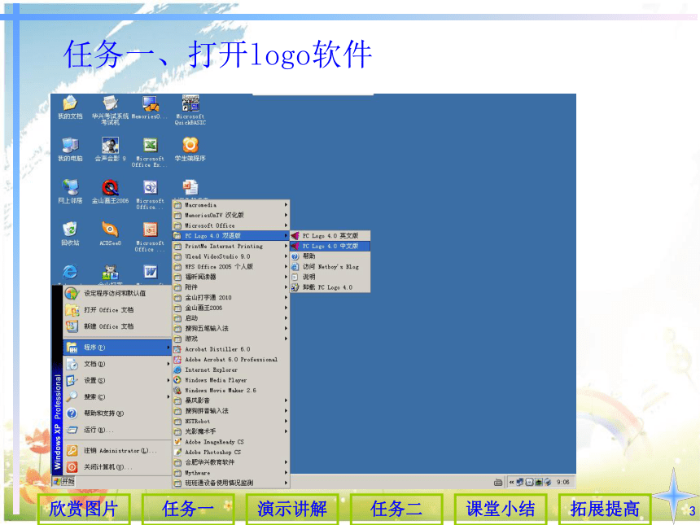Click 班班通设备使用情况监测 in Programs

pos(231,483)
